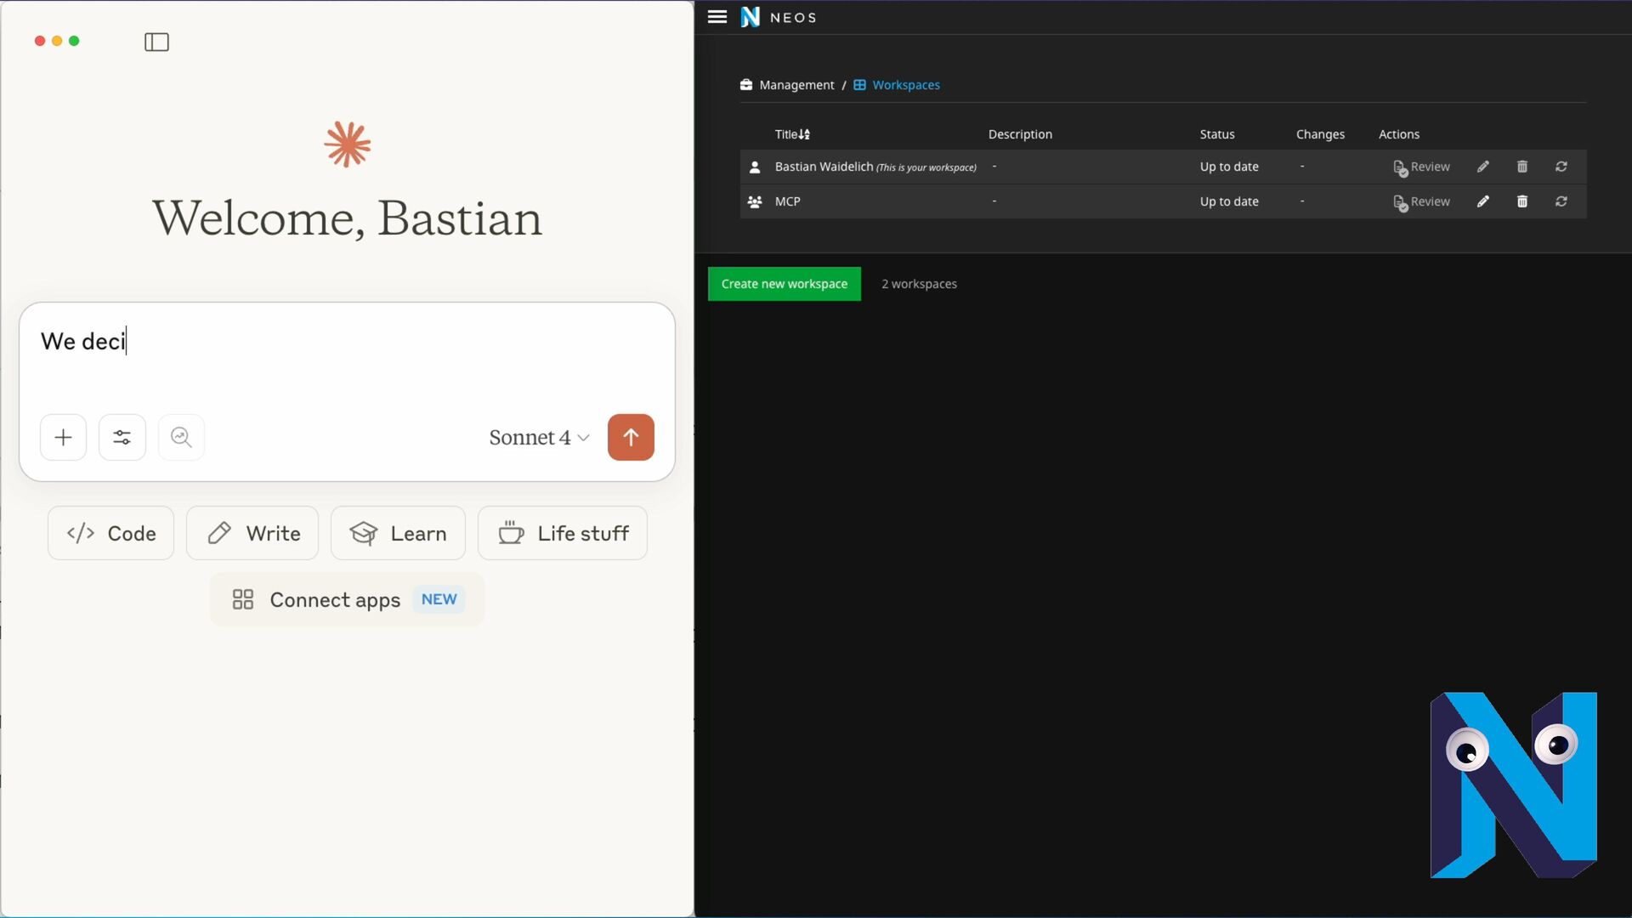Select the Bastian Waidelich workspace title

tap(824, 167)
